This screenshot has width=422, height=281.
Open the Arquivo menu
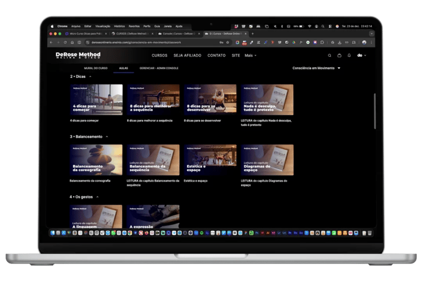[x=76, y=26]
